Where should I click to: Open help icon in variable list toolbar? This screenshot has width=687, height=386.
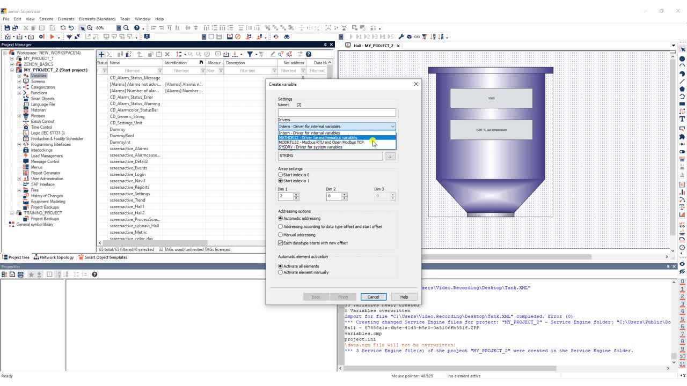coord(309,54)
